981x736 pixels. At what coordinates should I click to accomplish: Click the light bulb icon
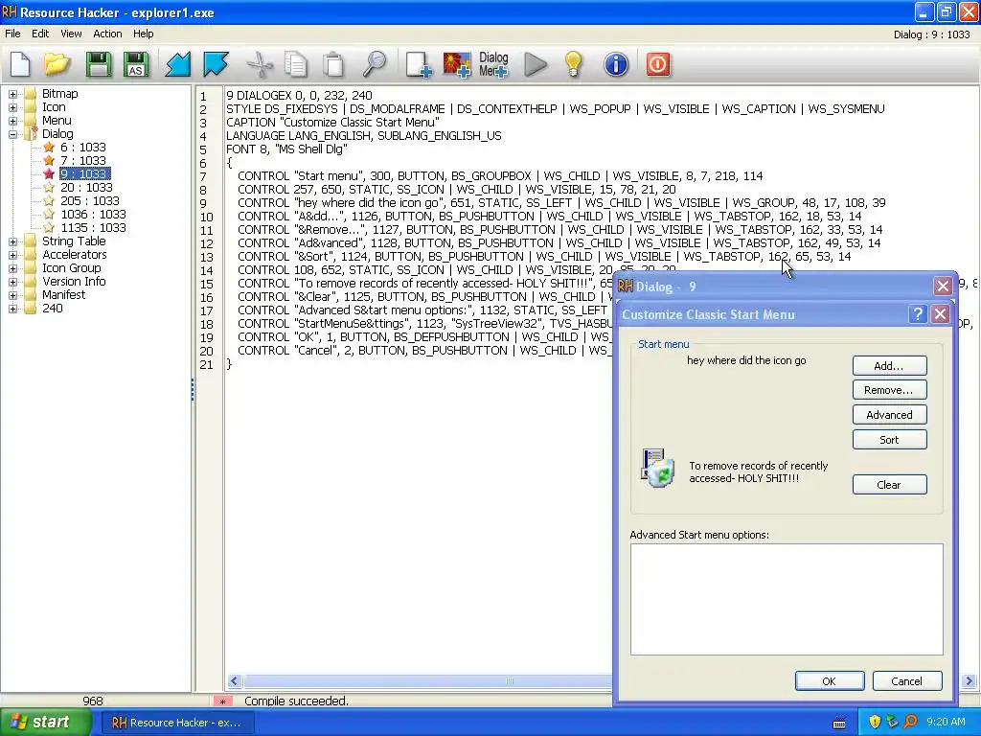click(574, 64)
